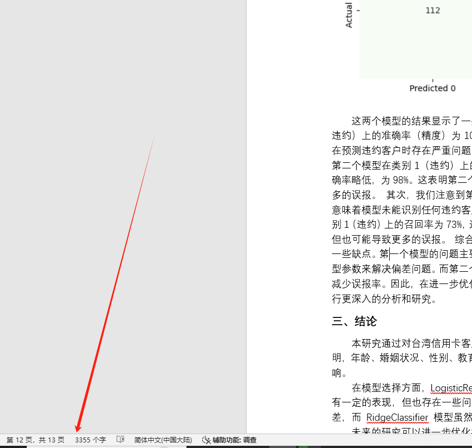Click the line starting 减少误报率。因此

[x=402, y=284]
